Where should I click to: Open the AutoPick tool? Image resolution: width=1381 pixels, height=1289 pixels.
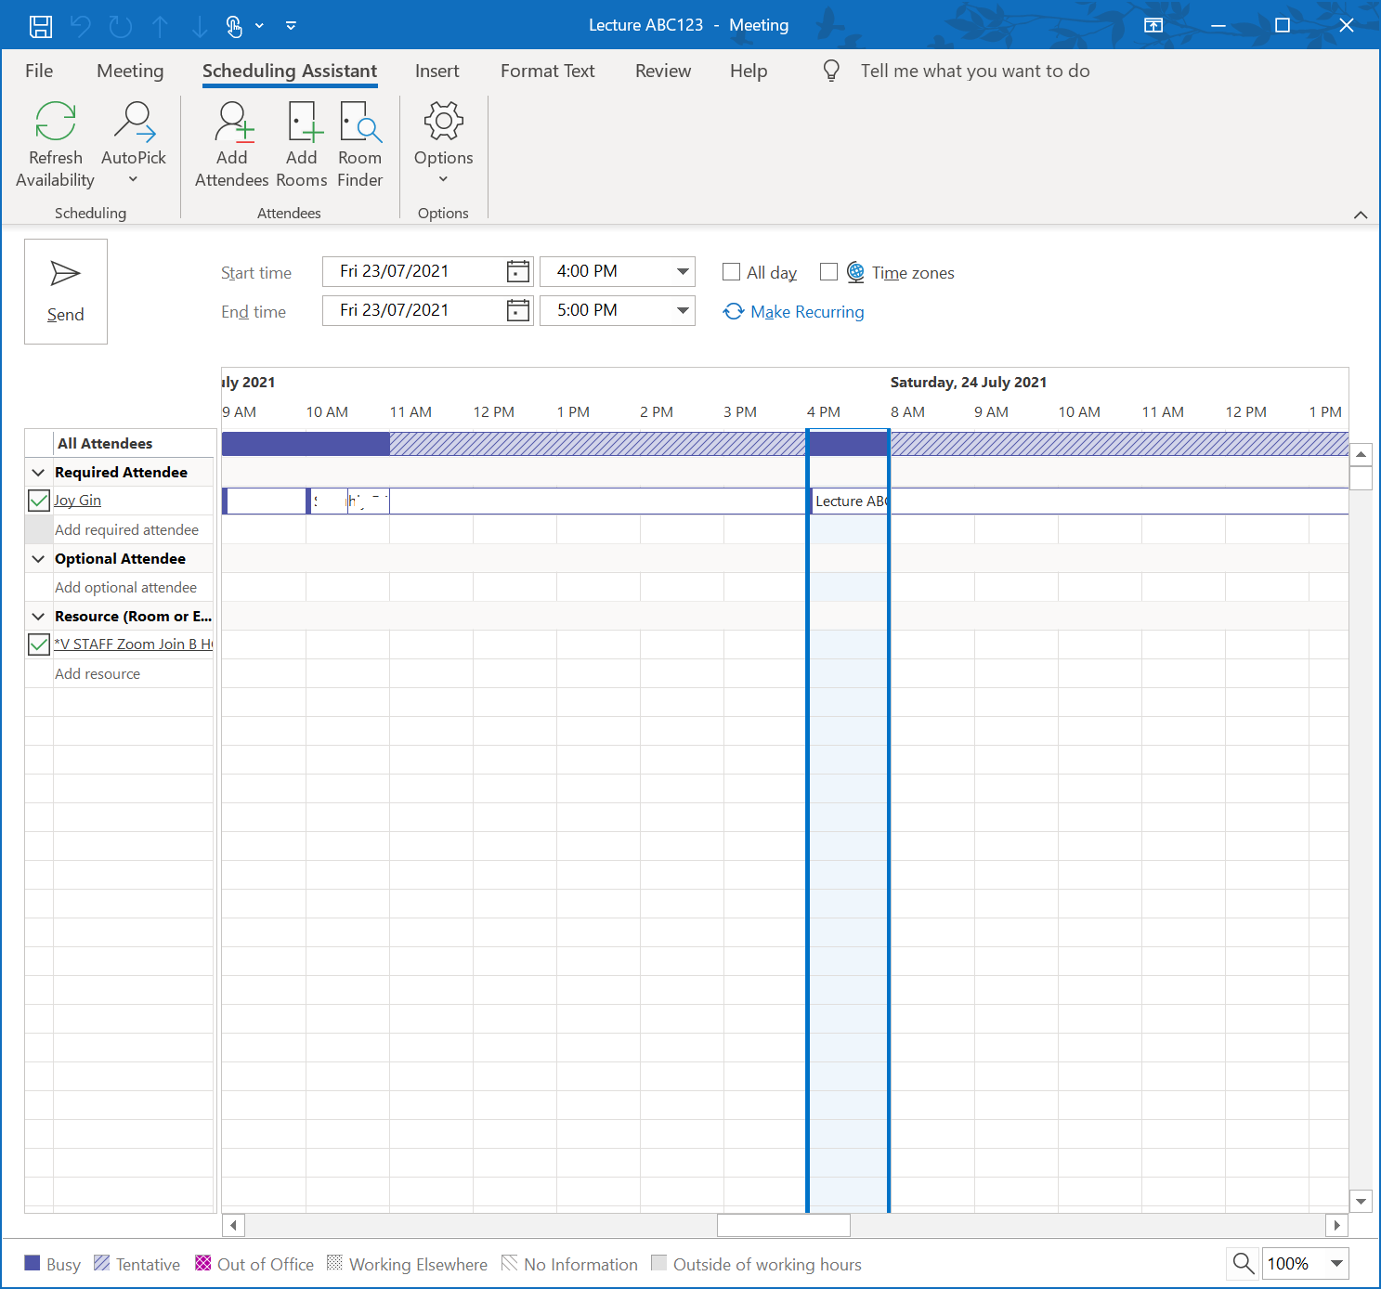134,144
